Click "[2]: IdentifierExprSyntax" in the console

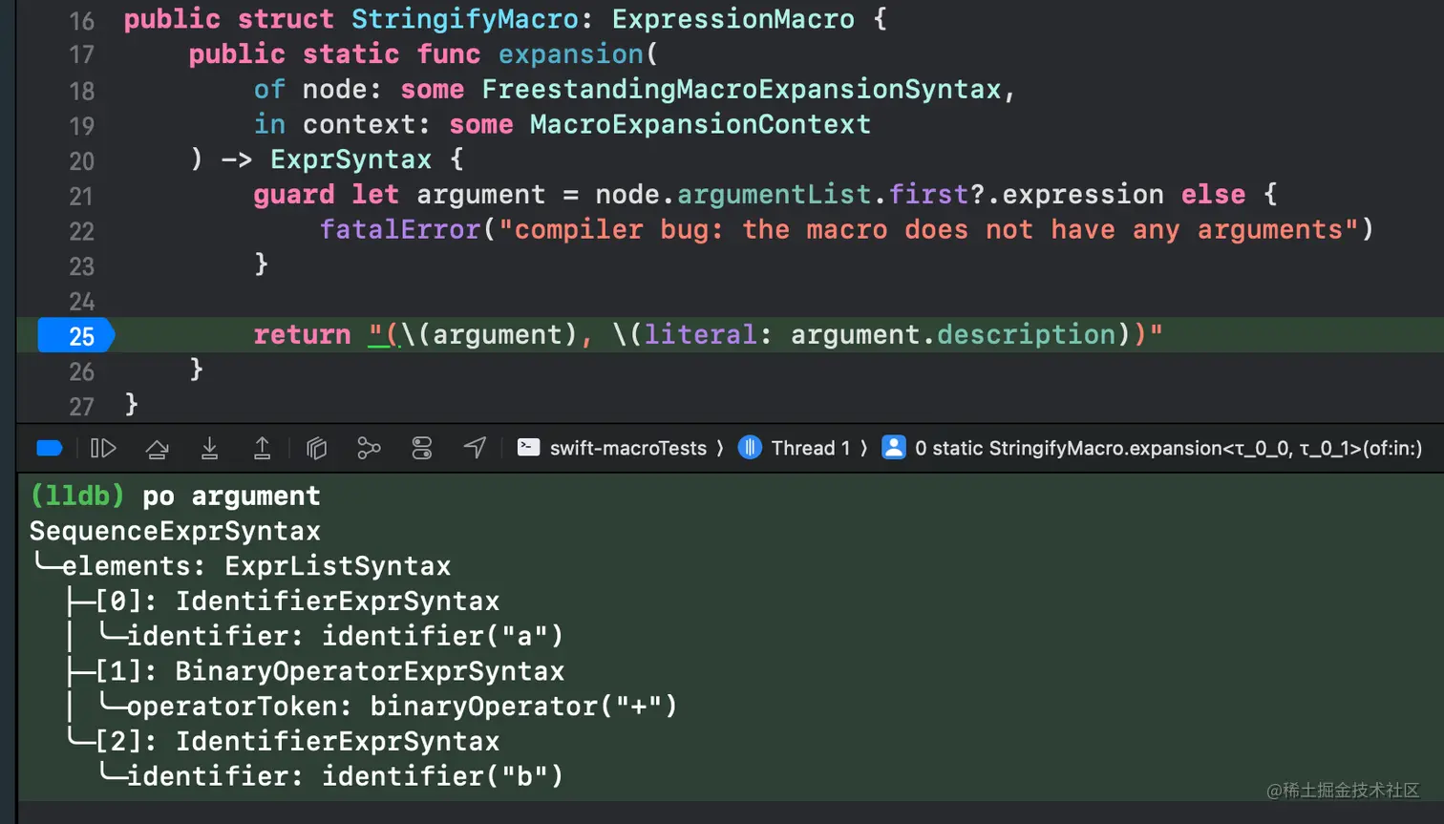pyautogui.click(x=297, y=742)
